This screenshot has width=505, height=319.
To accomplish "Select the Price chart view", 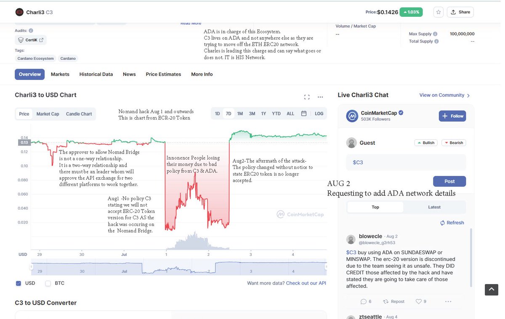I will (x=24, y=114).
